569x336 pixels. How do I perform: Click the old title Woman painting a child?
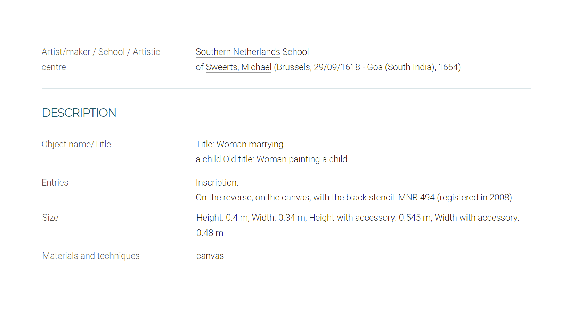coord(302,159)
